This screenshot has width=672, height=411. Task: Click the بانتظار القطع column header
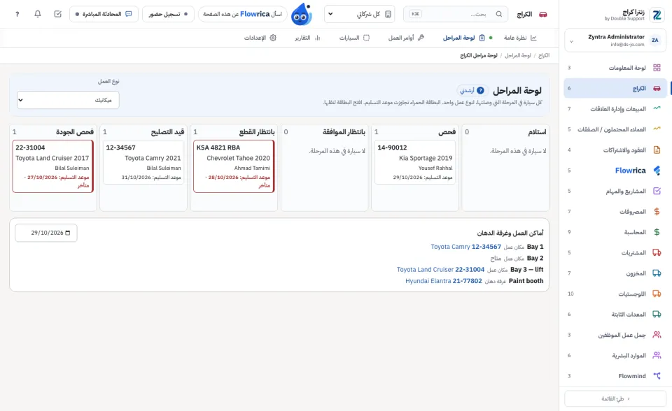[257, 132]
